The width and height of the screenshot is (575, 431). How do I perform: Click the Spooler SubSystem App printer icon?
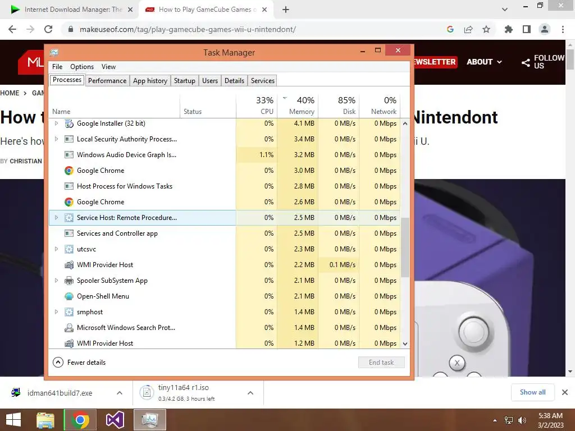pyautogui.click(x=69, y=281)
